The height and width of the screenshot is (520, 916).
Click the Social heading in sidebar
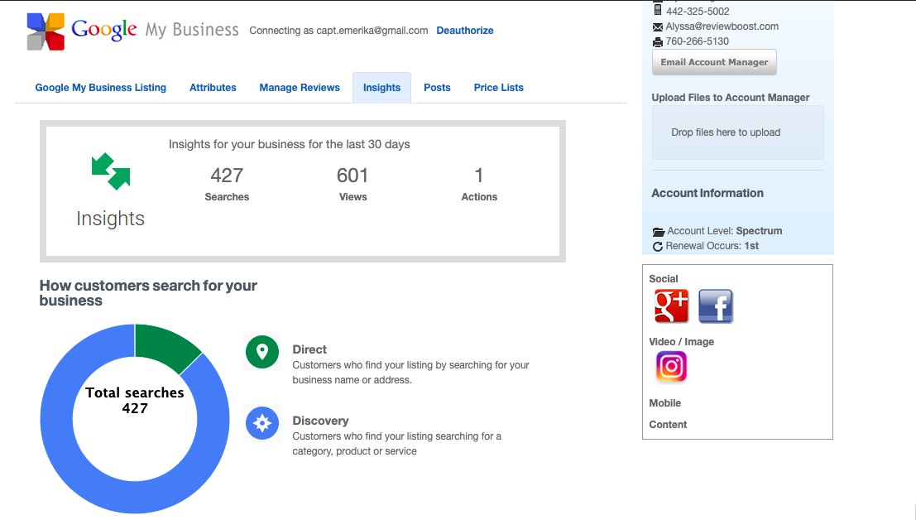tap(664, 279)
